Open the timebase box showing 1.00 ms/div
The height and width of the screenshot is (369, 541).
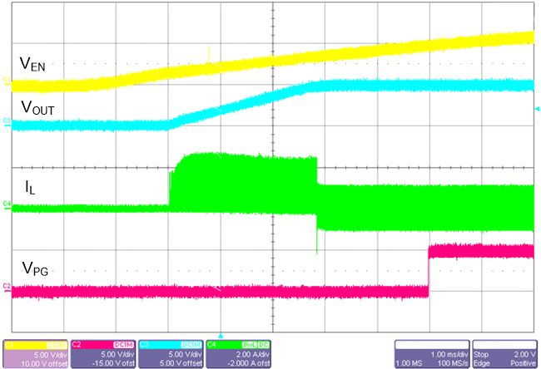click(432, 354)
